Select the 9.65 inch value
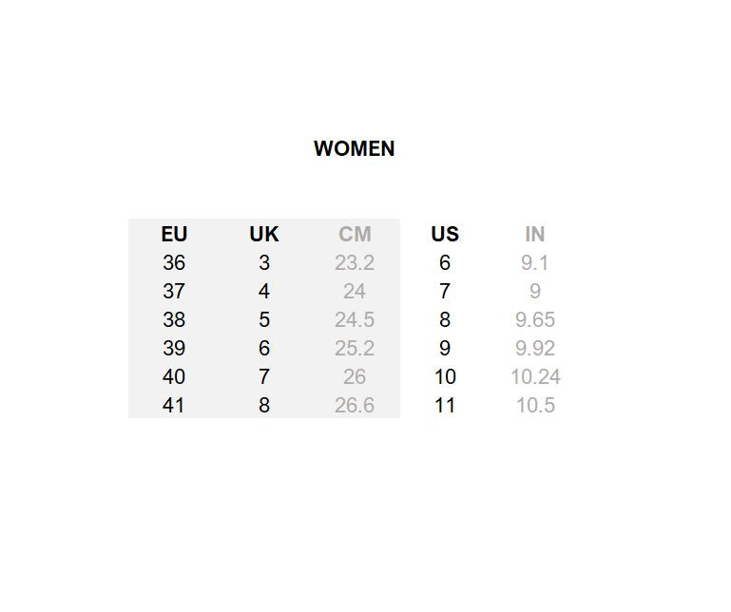Image resolution: width=731 pixels, height=612 pixels. (x=534, y=319)
